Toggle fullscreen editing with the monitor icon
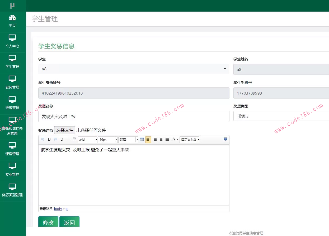This screenshot has height=236, width=329. (225, 139)
